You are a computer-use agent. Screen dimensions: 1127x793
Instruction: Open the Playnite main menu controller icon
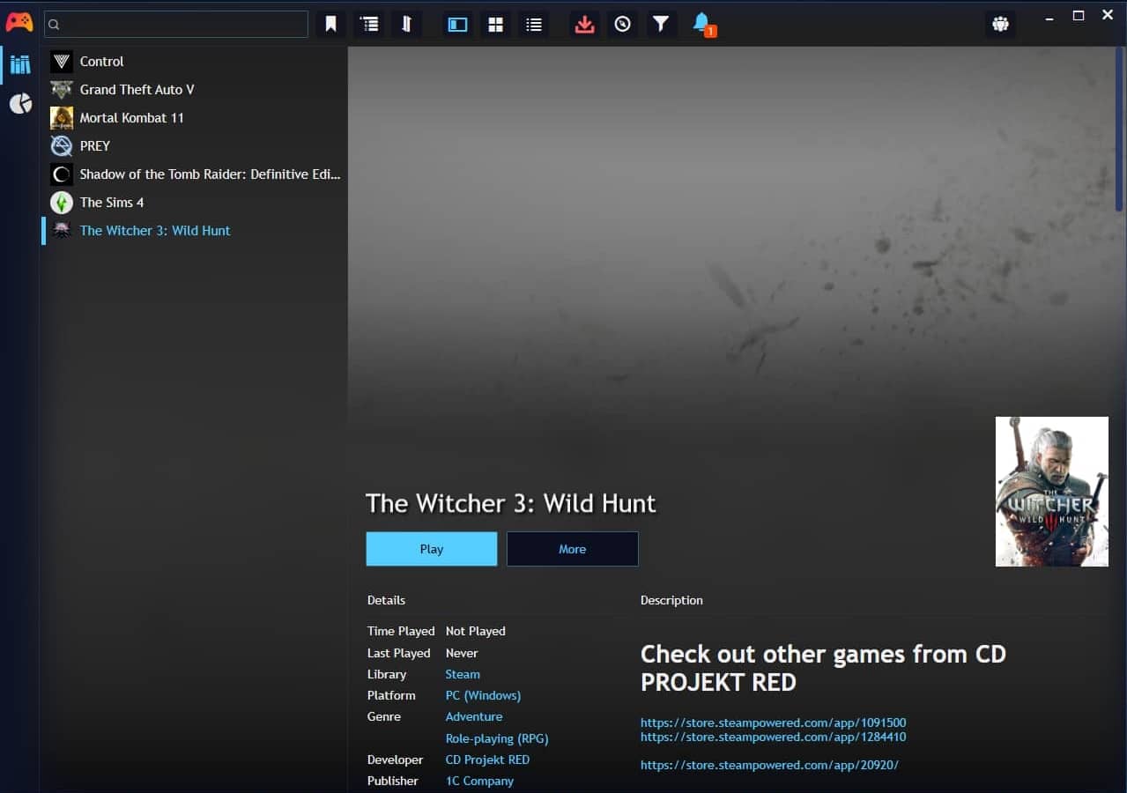click(19, 22)
